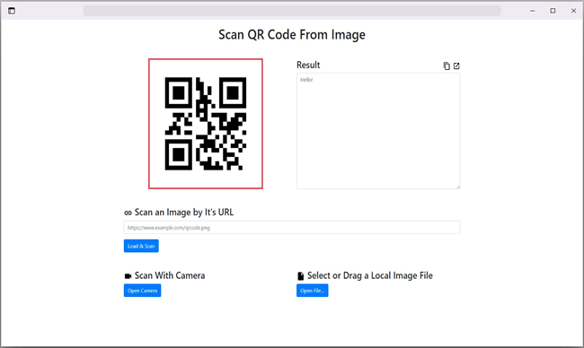Open Camera for scanning
The width and height of the screenshot is (584, 348).
pyautogui.click(x=142, y=291)
